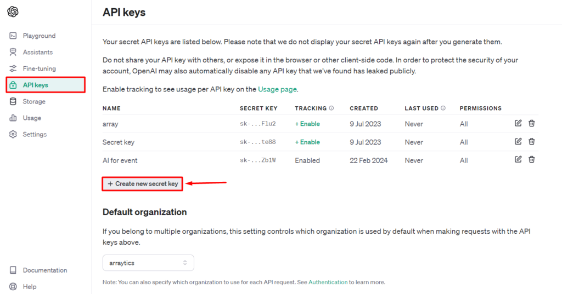Open the arraytics default organization dropdown
The height and width of the screenshot is (294, 562).
coord(148,263)
